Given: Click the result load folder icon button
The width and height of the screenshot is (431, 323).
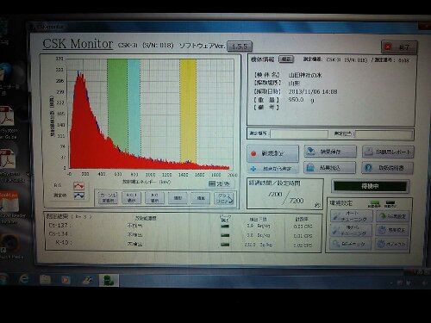Looking at the screenshot, I should (x=330, y=168).
